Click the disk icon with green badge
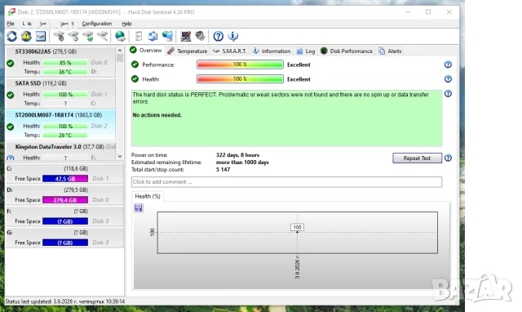 point(88,36)
